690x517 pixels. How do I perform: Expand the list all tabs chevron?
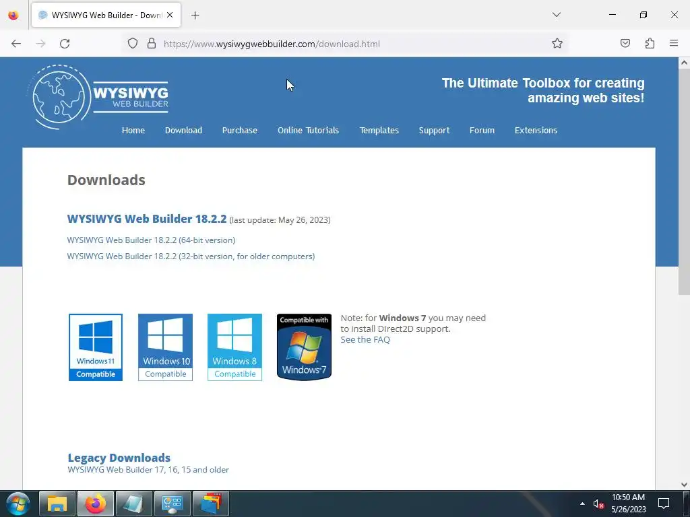(556, 15)
